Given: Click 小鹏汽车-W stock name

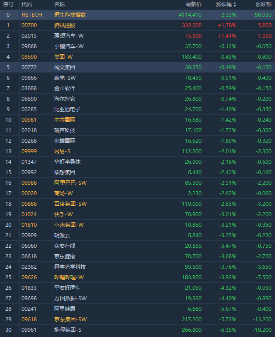Looking at the screenshot, I should pos(69,46).
